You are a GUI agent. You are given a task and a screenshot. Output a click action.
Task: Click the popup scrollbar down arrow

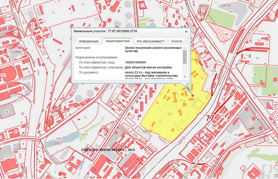pyautogui.click(x=185, y=77)
